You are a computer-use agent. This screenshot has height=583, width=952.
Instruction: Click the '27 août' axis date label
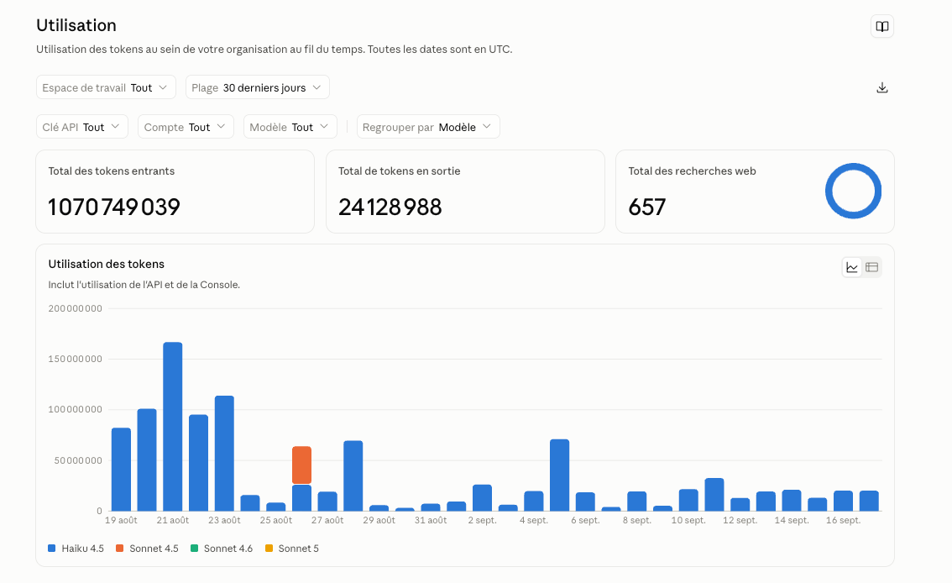(328, 521)
